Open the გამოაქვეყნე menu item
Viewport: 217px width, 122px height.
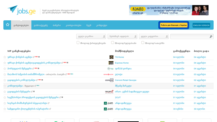click(41, 25)
